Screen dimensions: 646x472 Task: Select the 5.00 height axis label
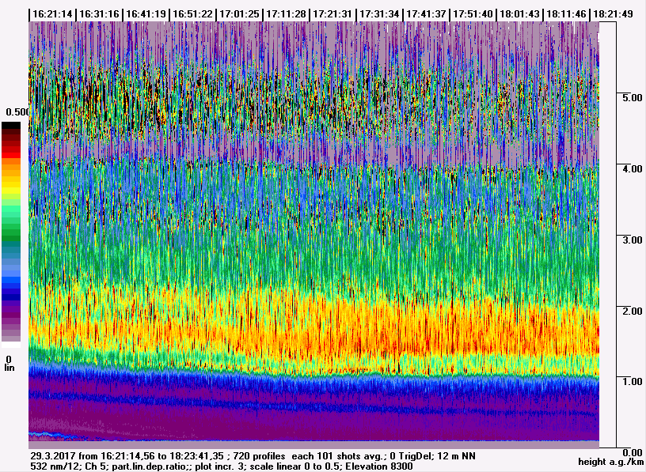click(x=632, y=98)
